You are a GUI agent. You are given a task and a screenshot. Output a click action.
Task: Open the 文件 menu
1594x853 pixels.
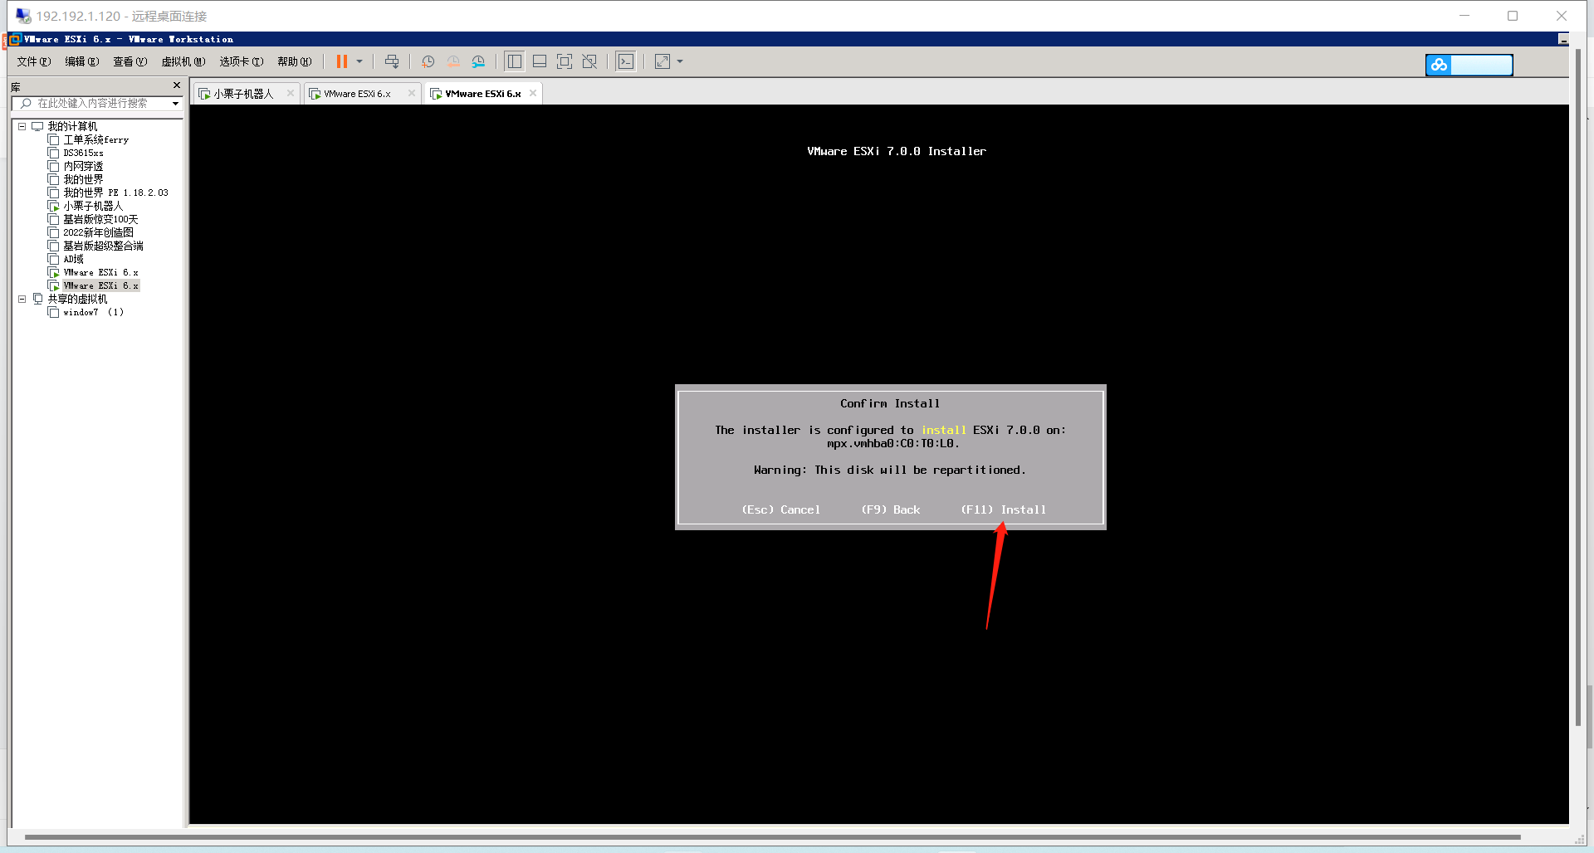click(x=34, y=61)
